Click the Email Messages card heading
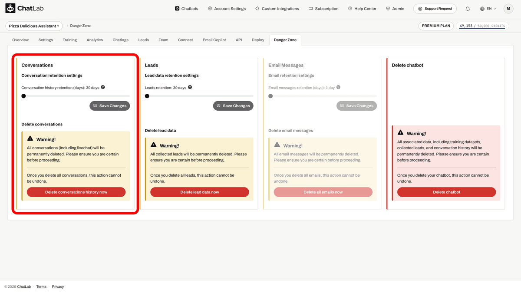The image size is (521, 293). pos(286,65)
